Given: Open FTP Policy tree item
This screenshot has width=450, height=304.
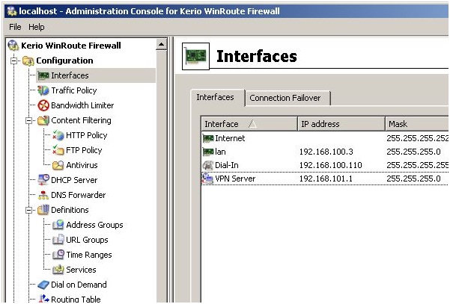Looking at the screenshot, I should (84, 150).
